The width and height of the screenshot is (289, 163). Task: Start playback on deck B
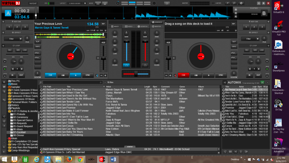(208, 75)
